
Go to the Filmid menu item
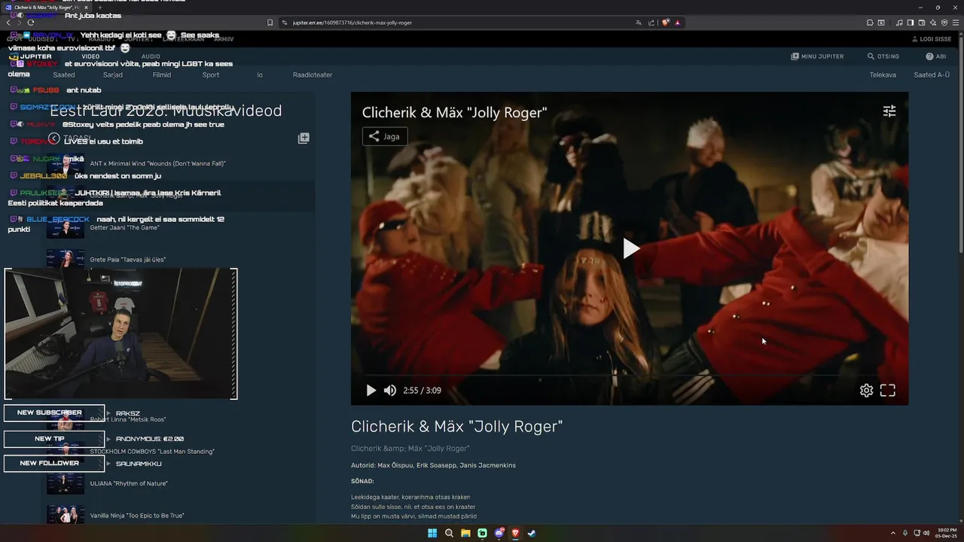tap(162, 75)
